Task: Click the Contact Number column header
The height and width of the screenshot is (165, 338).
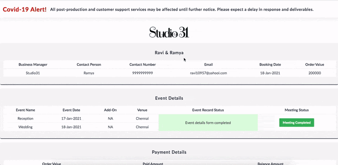Action: [x=142, y=64]
